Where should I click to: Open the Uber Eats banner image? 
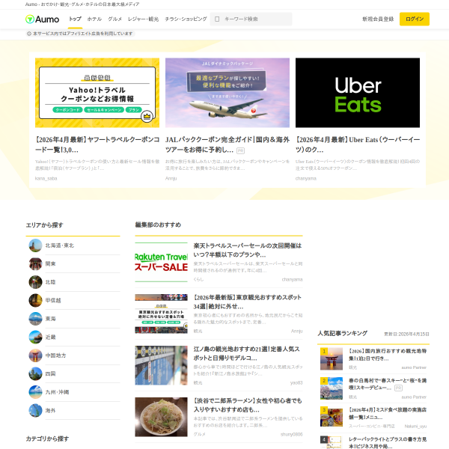[x=358, y=93]
